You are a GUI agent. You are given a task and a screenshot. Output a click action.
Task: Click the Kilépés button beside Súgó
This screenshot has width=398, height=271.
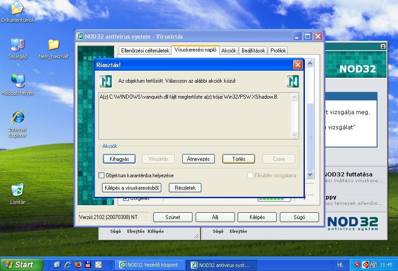point(257,217)
